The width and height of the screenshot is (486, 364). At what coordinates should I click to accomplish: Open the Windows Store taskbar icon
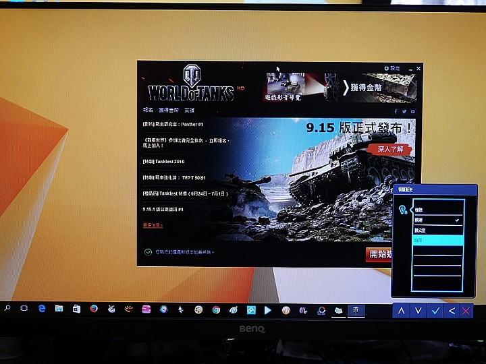pyautogui.click(x=76, y=309)
